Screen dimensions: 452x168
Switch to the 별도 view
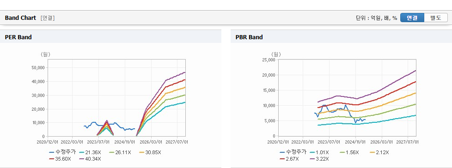point(436,18)
